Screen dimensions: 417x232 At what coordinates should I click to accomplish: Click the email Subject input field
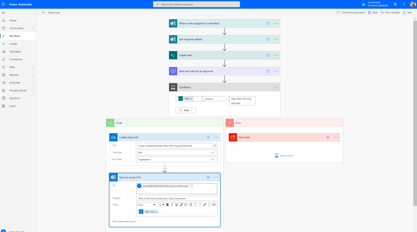[x=177, y=198]
